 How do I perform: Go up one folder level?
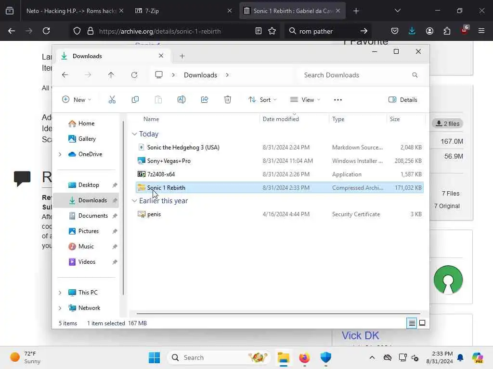tap(111, 75)
